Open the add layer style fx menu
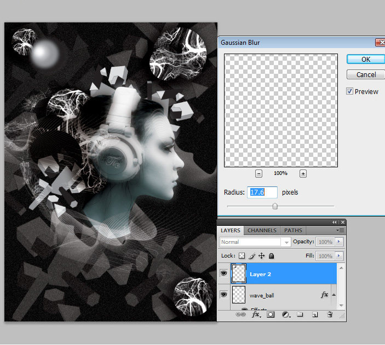This screenshot has height=345, width=385. (x=256, y=315)
